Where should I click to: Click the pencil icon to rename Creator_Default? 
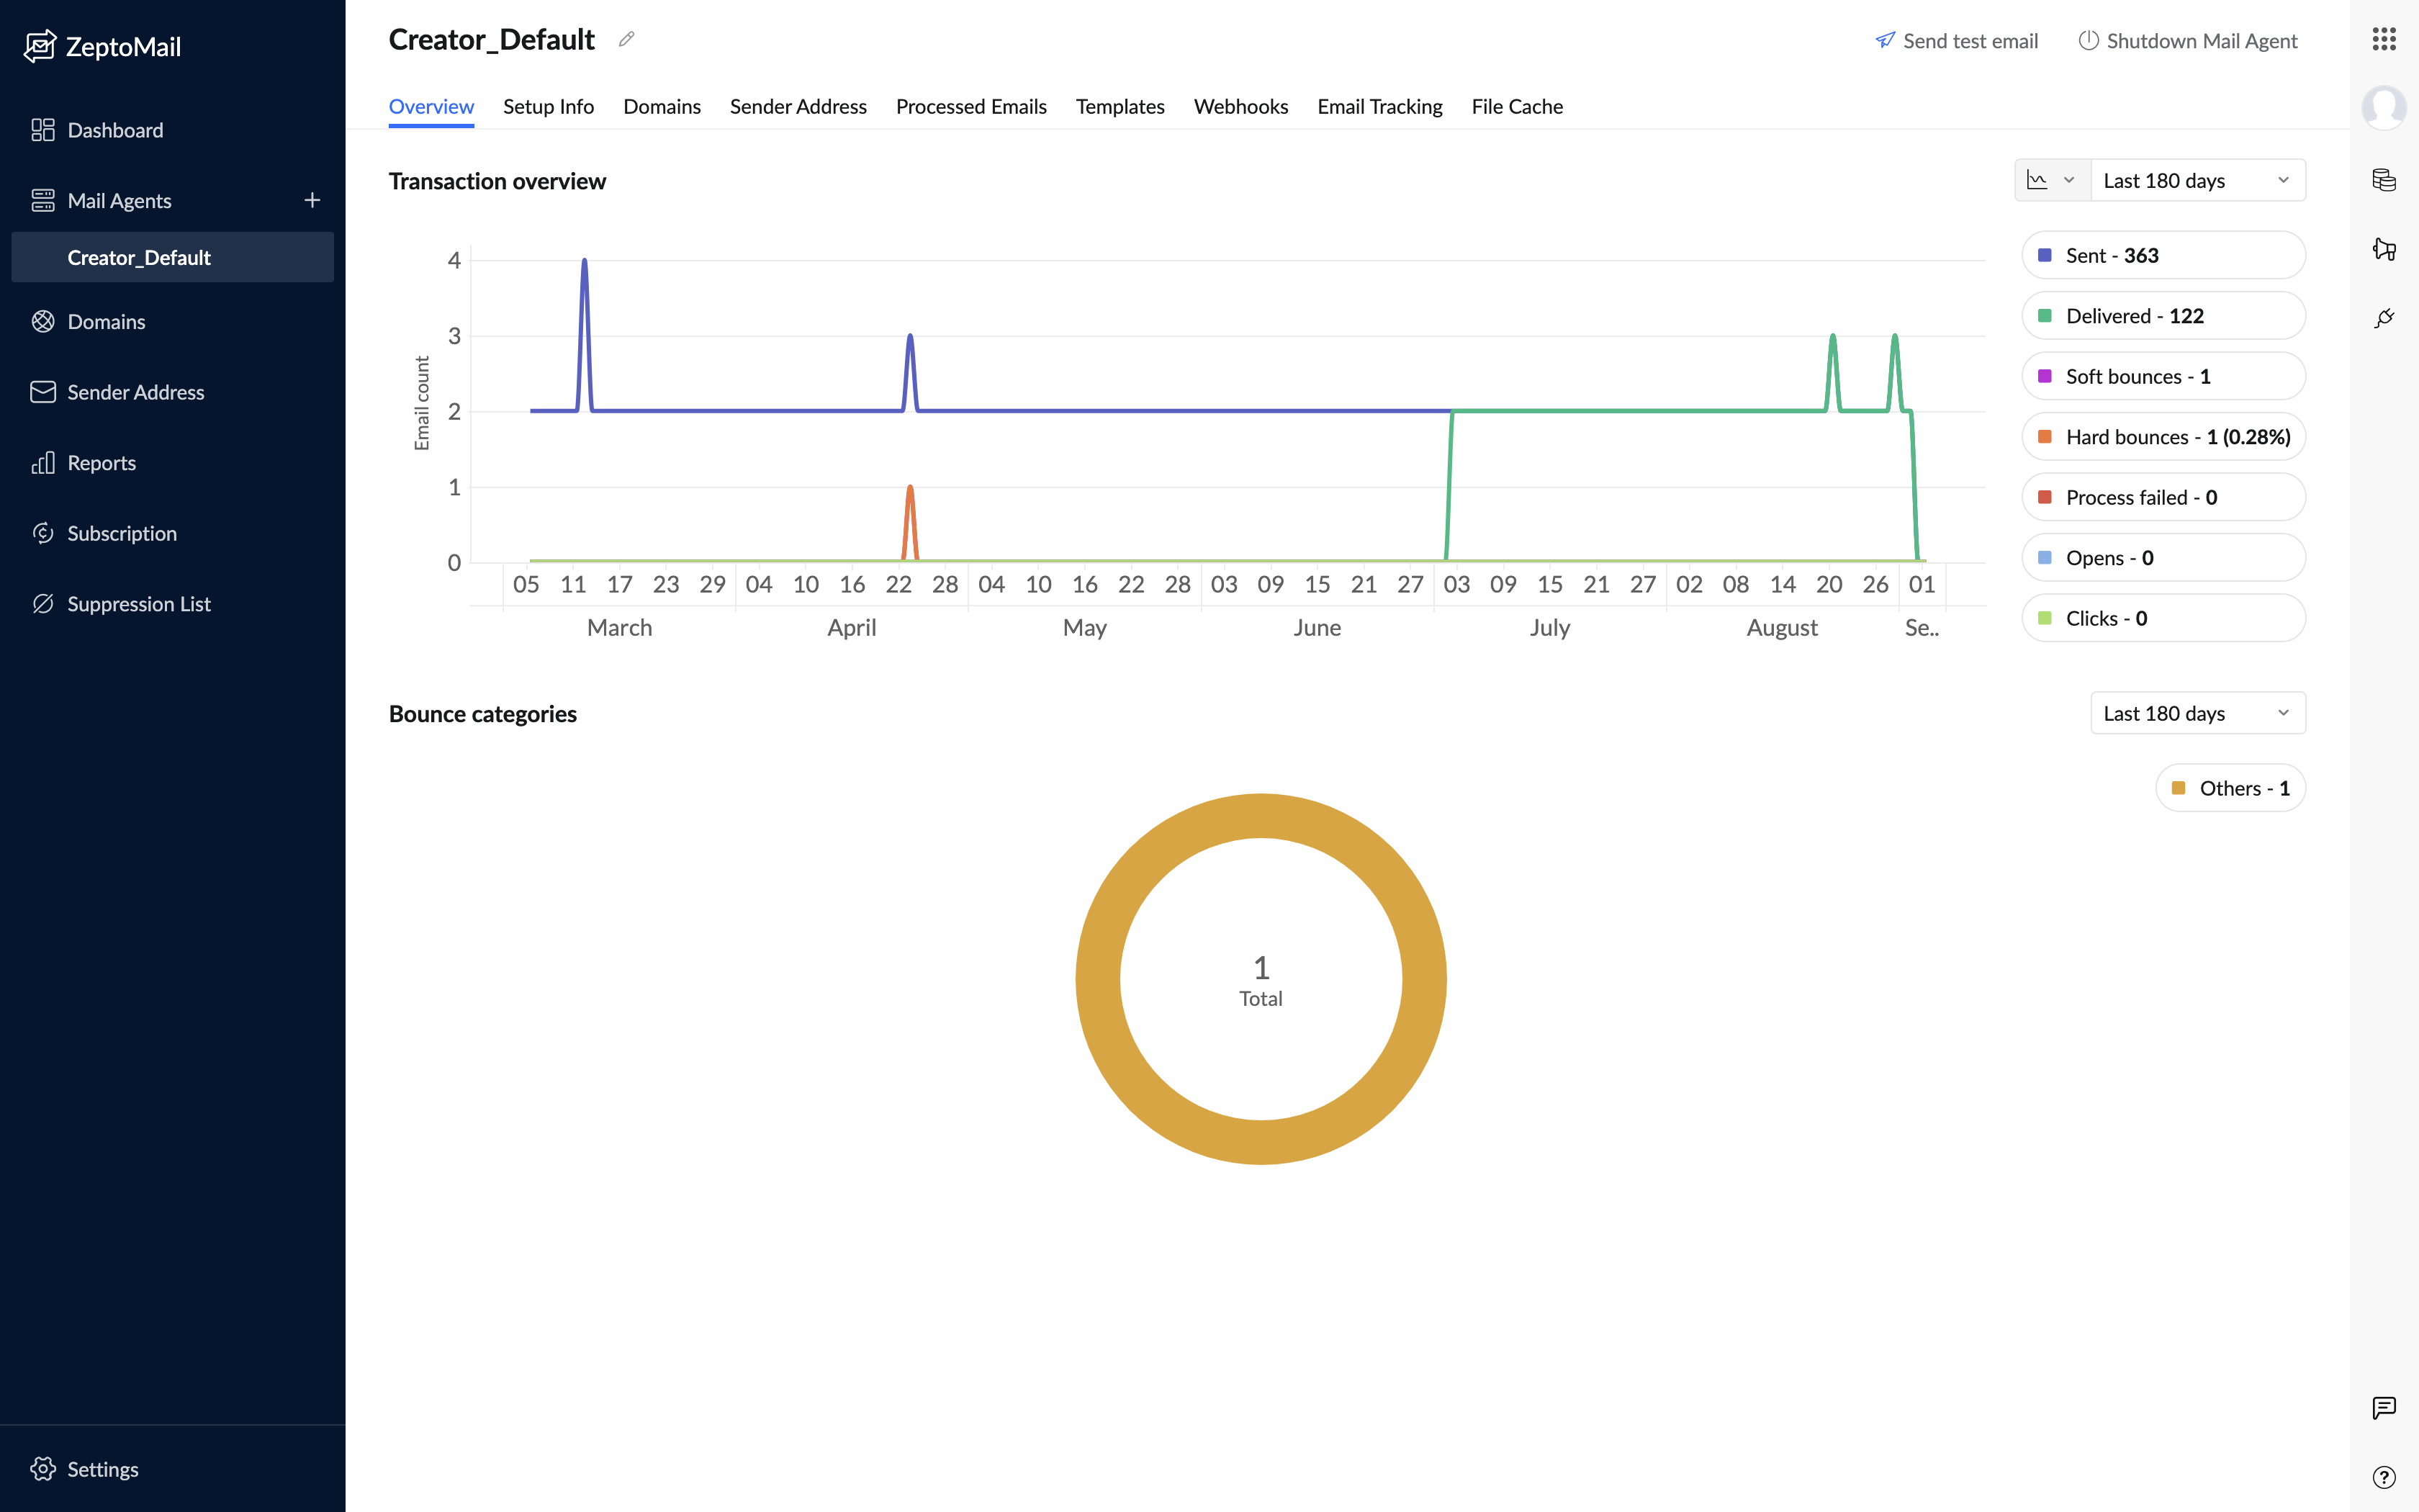pyautogui.click(x=627, y=40)
